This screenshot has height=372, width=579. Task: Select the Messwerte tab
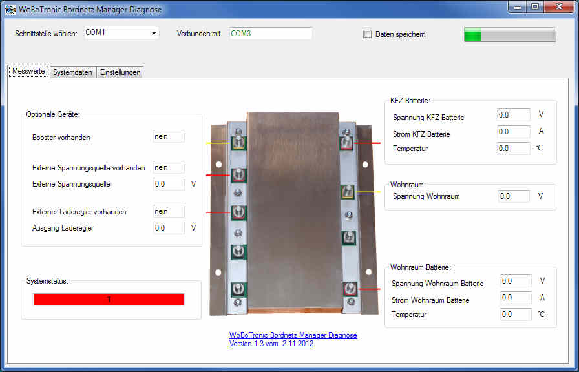(x=28, y=72)
